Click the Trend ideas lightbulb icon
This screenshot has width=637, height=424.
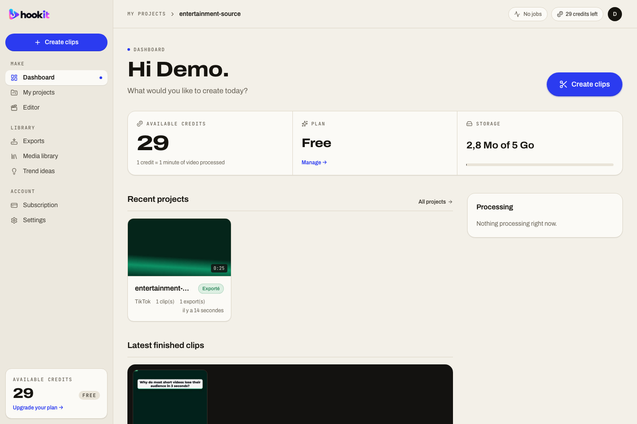click(x=14, y=171)
